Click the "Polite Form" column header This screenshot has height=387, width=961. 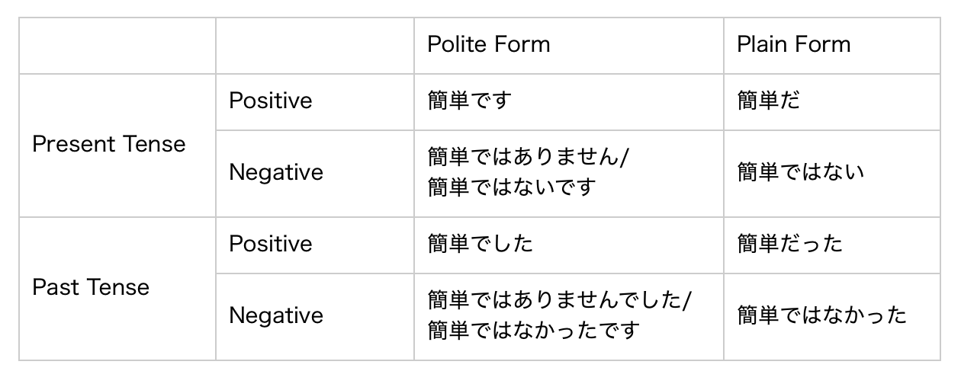tap(488, 44)
